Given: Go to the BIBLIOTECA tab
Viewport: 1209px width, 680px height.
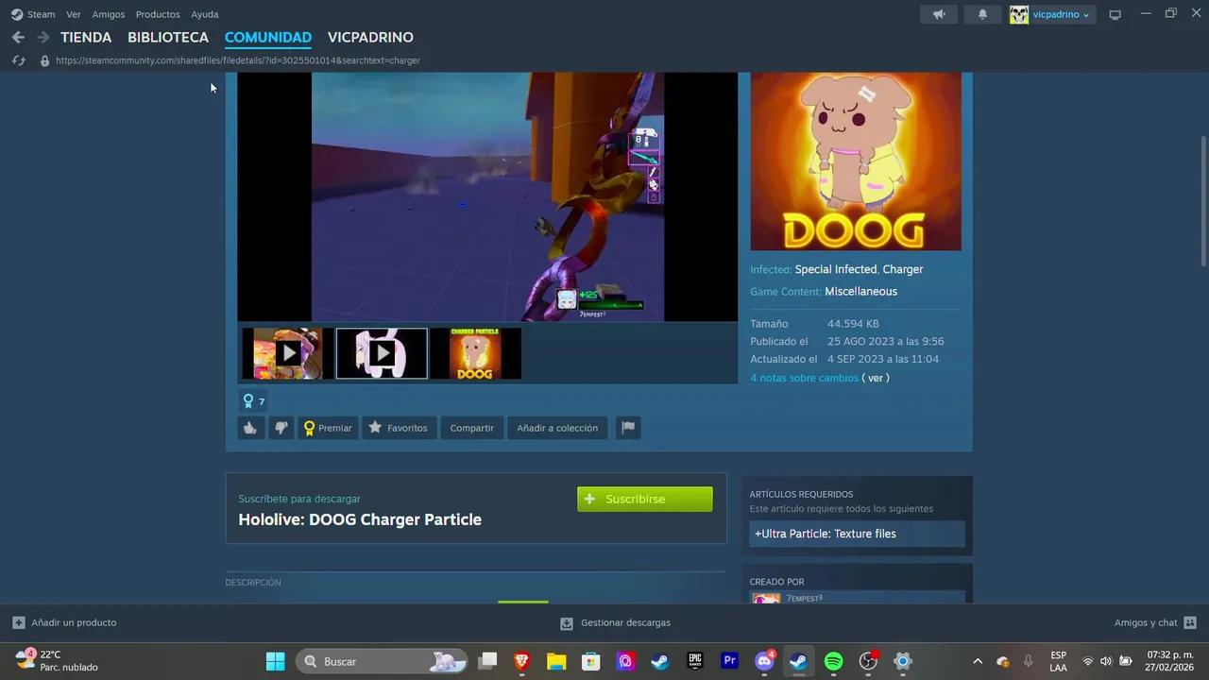Looking at the screenshot, I should pos(168,37).
